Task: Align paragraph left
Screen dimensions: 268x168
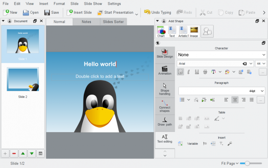Action: [x=226, y=100]
